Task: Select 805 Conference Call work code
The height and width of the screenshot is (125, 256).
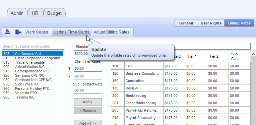Action: [33, 54]
